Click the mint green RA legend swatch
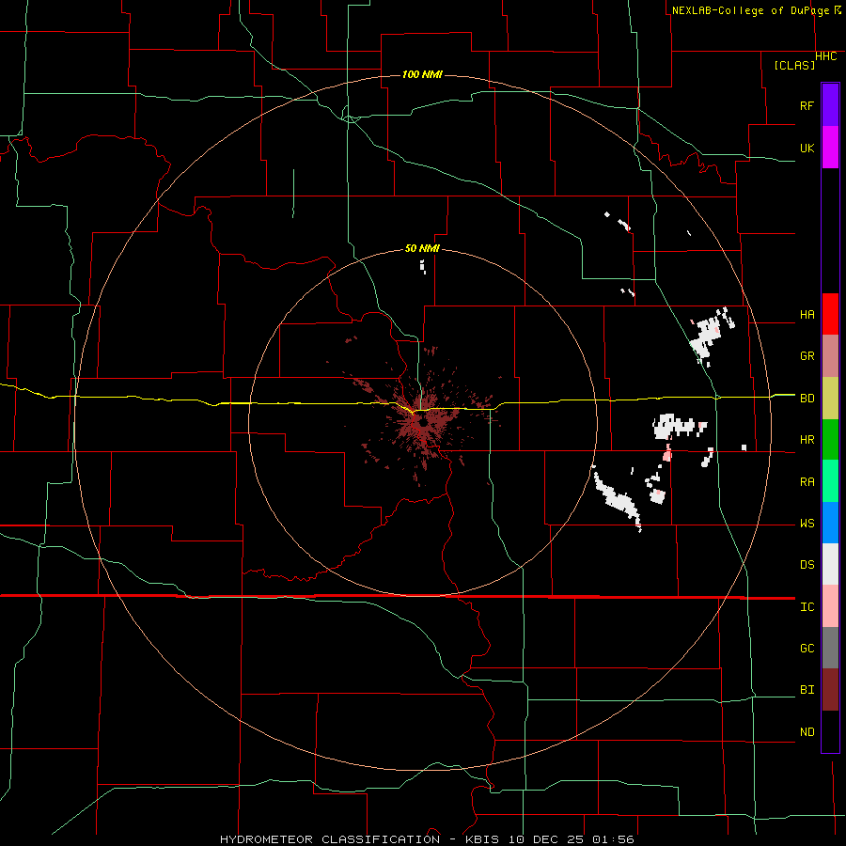 click(x=830, y=481)
